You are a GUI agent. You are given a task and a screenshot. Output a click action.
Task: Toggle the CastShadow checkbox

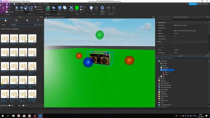click(x=175, y=28)
